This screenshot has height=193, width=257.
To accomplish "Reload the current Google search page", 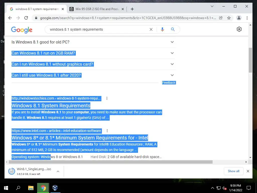I will (26, 18).
